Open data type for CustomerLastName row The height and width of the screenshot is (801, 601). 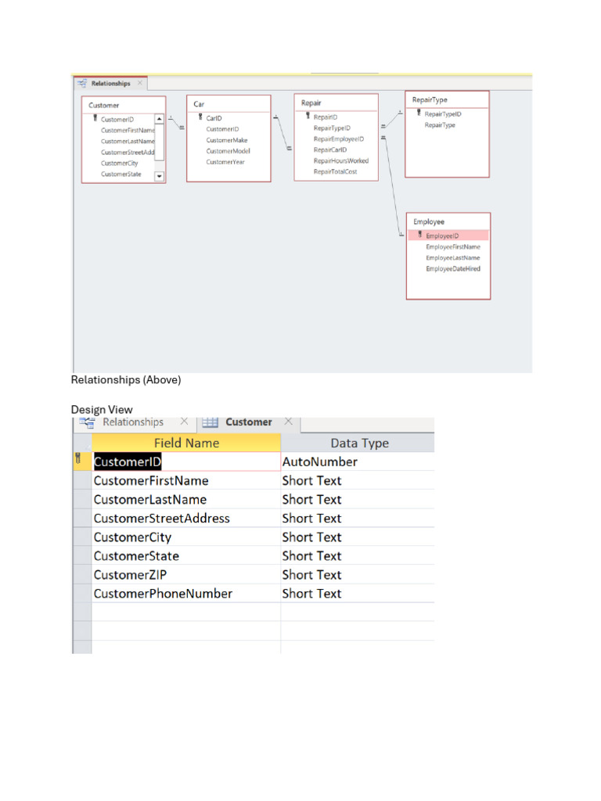coord(358,500)
